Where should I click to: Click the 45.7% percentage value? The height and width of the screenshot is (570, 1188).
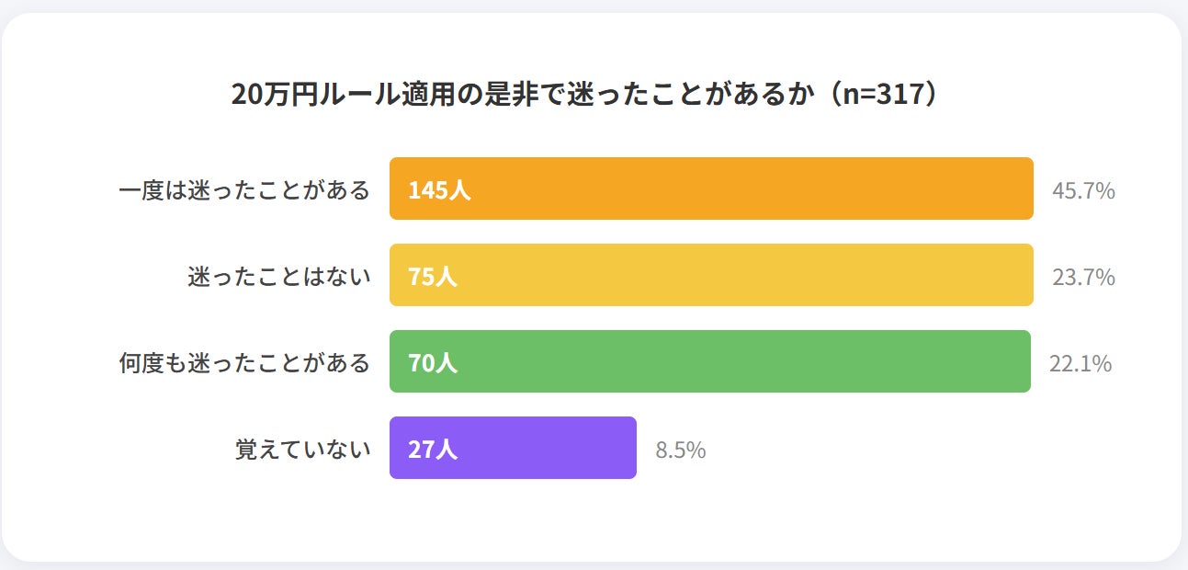1083,191
